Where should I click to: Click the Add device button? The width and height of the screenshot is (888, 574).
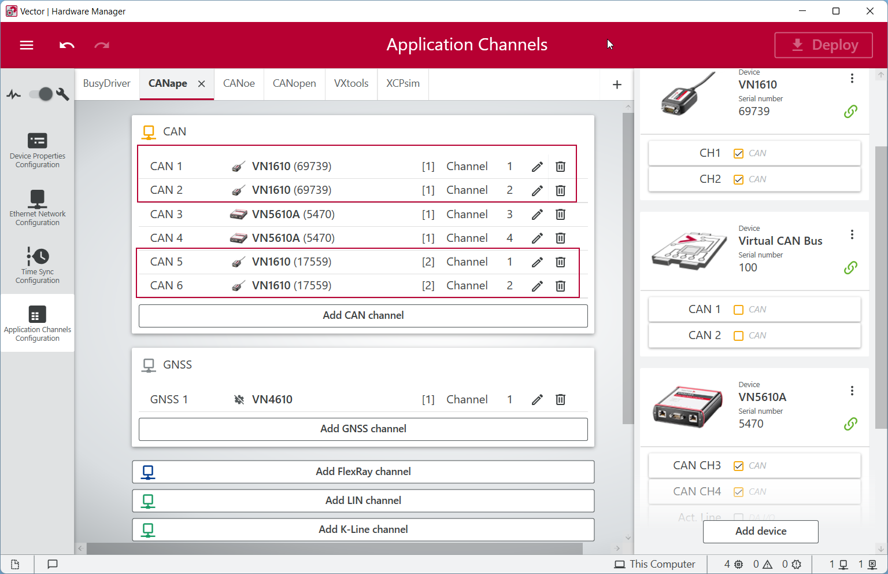click(761, 532)
